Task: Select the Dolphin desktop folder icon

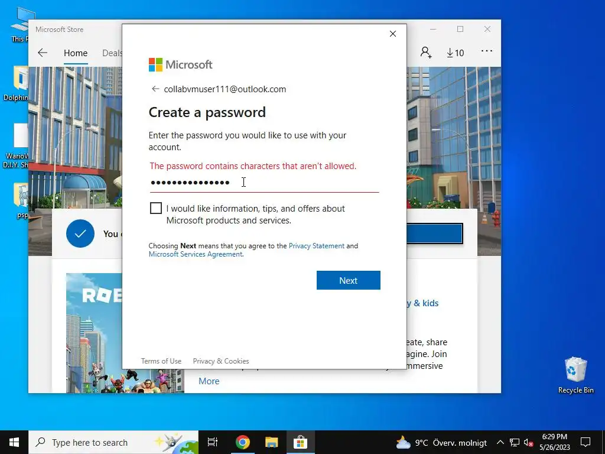Action: pyautogui.click(x=16, y=83)
